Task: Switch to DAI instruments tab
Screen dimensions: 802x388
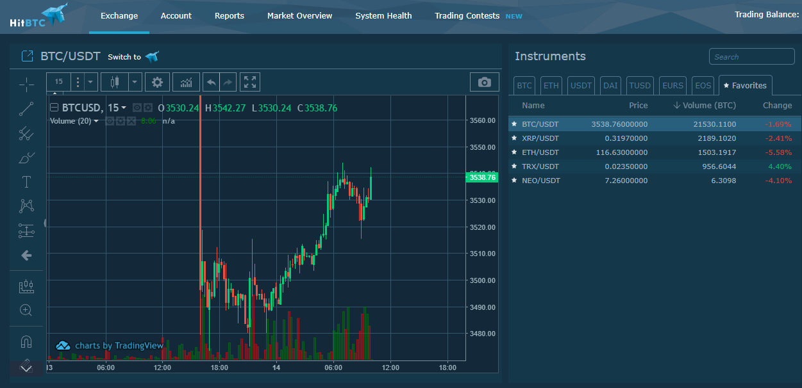Action: click(x=611, y=85)
